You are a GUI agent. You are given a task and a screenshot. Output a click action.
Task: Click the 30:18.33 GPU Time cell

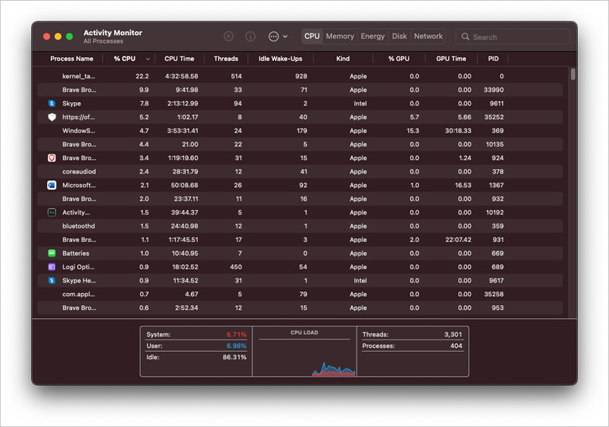[458, 130]
